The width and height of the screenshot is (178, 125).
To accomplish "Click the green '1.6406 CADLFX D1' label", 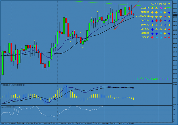I will (153, 79).
